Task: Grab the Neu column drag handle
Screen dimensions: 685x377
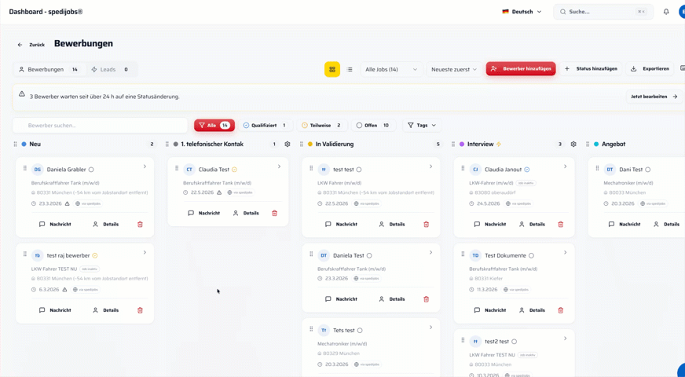Action: pos(15,145)
